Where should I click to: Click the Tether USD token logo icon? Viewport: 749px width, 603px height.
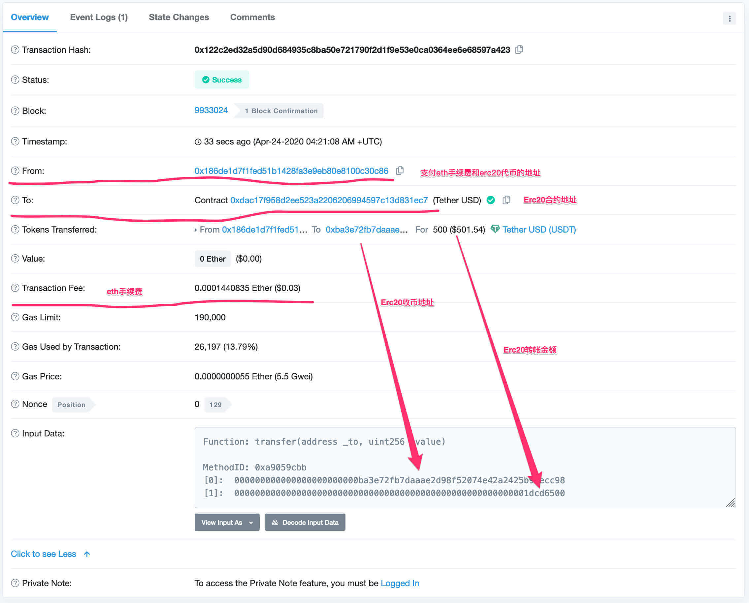(495, 229)
